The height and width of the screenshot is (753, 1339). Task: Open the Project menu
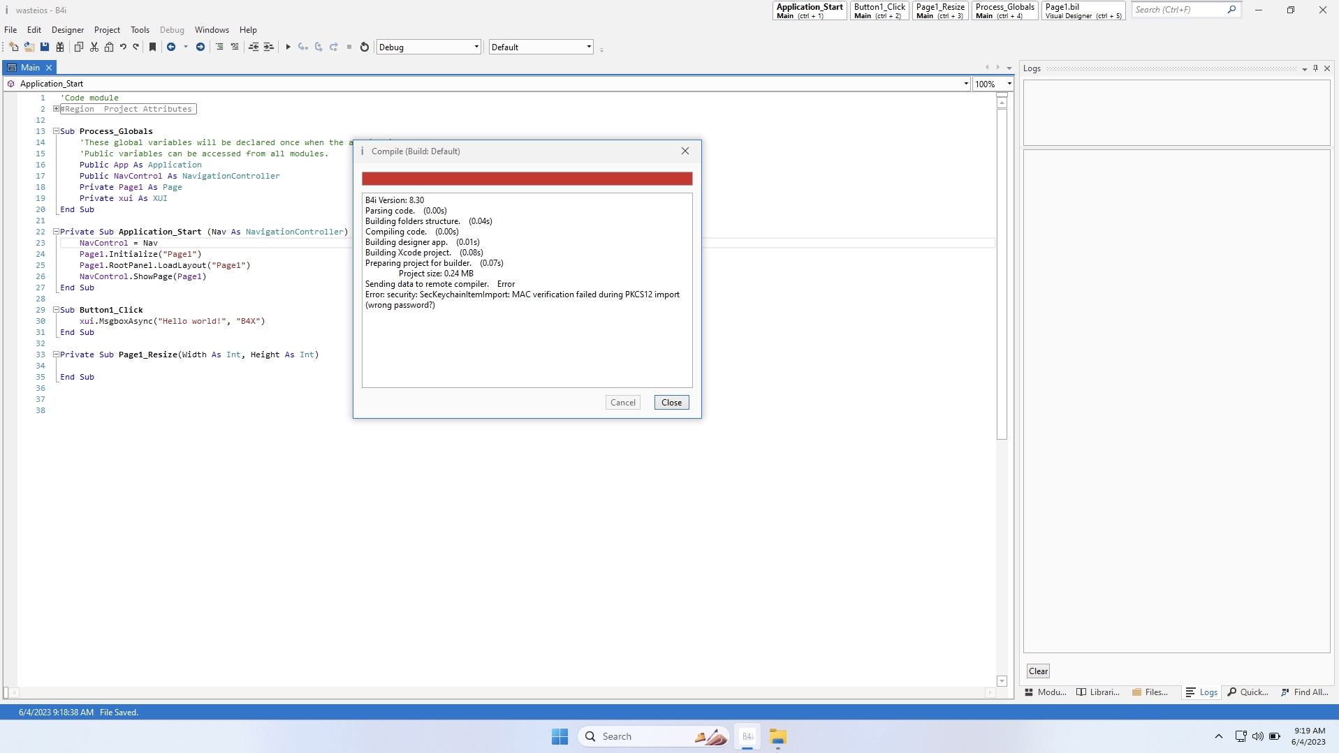[x=107, y=30]
